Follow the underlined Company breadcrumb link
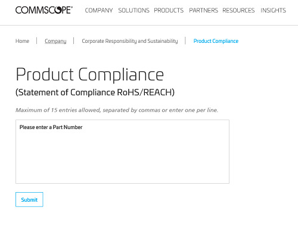The width and height of the screenshot is (298, 229). (55, 41)
